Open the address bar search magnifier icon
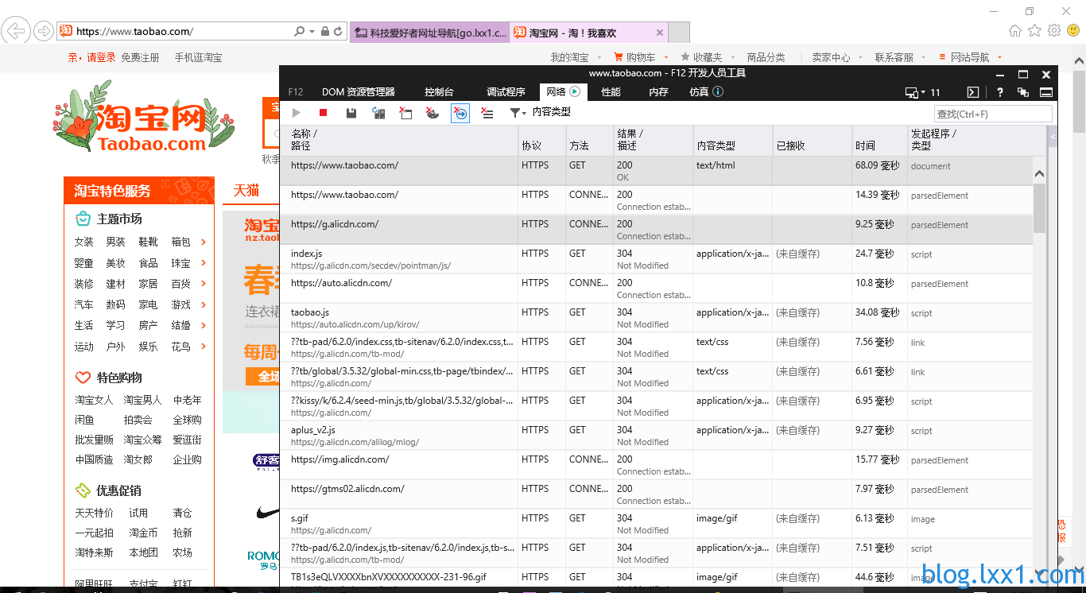The image size is (1086, 593). [300, 32]
